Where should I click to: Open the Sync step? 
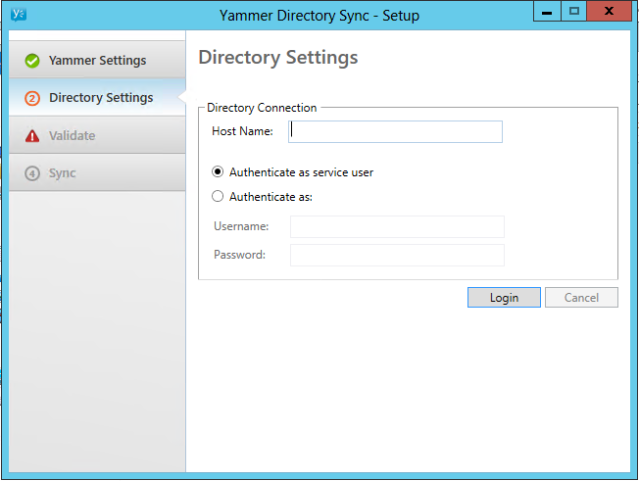(97, 172)
